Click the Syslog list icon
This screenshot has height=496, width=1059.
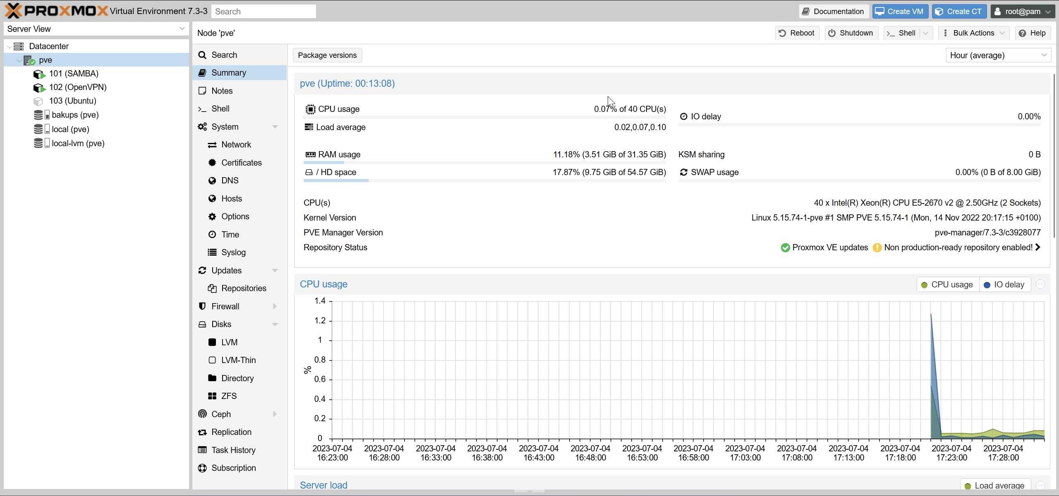212,252
